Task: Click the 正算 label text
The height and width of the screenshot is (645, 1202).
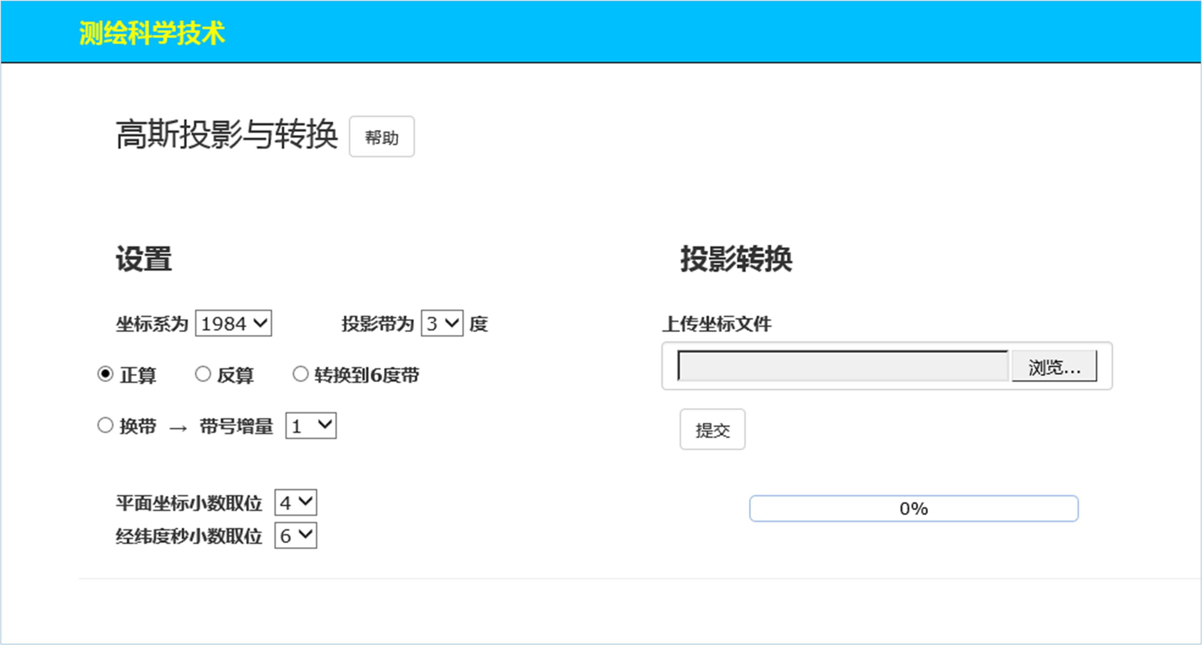Action: pyautogui.click(x=138, y=376)
